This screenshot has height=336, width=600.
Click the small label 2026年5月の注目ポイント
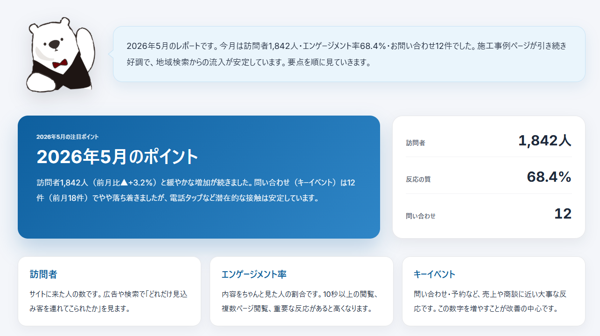pos(68,137)
